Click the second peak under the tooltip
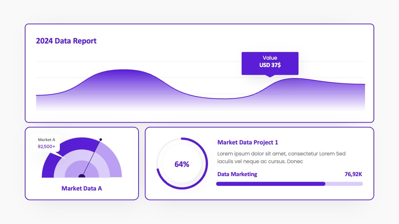Viewport: 399px width, 224px height. (x=295, y=84)
